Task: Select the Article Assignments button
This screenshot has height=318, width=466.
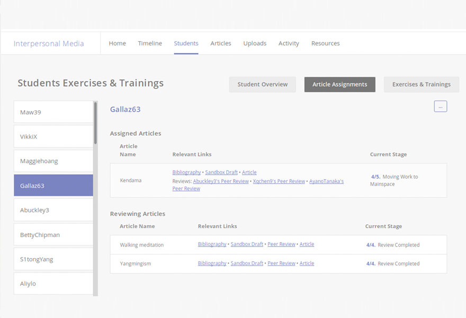Action: (x=339, y=84)
